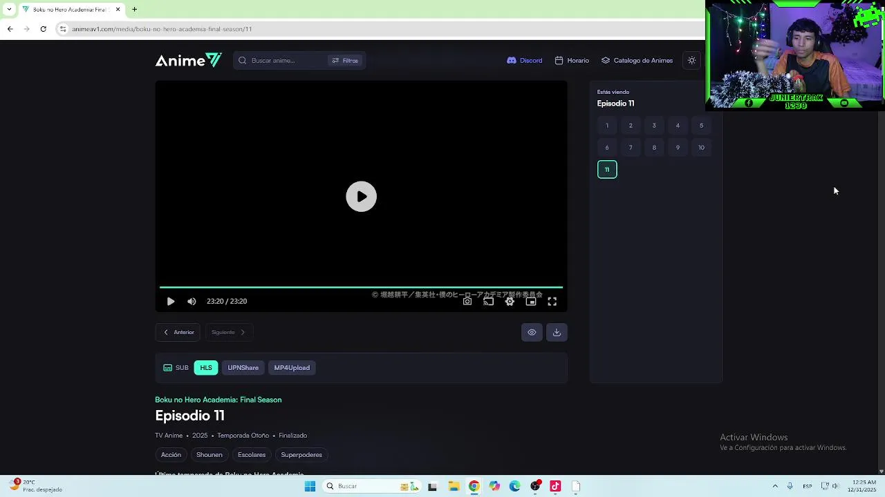Cast video using the cast icon
This screenshot has height=497, width=885.
[488, 302]
